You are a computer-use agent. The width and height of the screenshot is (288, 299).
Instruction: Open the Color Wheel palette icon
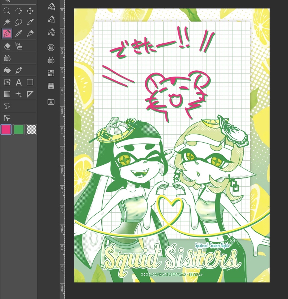coord(51,47)
